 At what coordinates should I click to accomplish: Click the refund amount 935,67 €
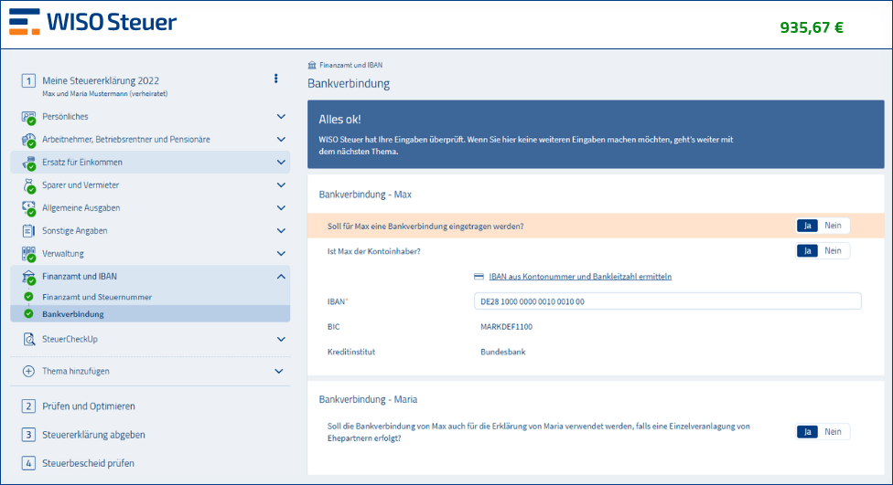[812, 27]
